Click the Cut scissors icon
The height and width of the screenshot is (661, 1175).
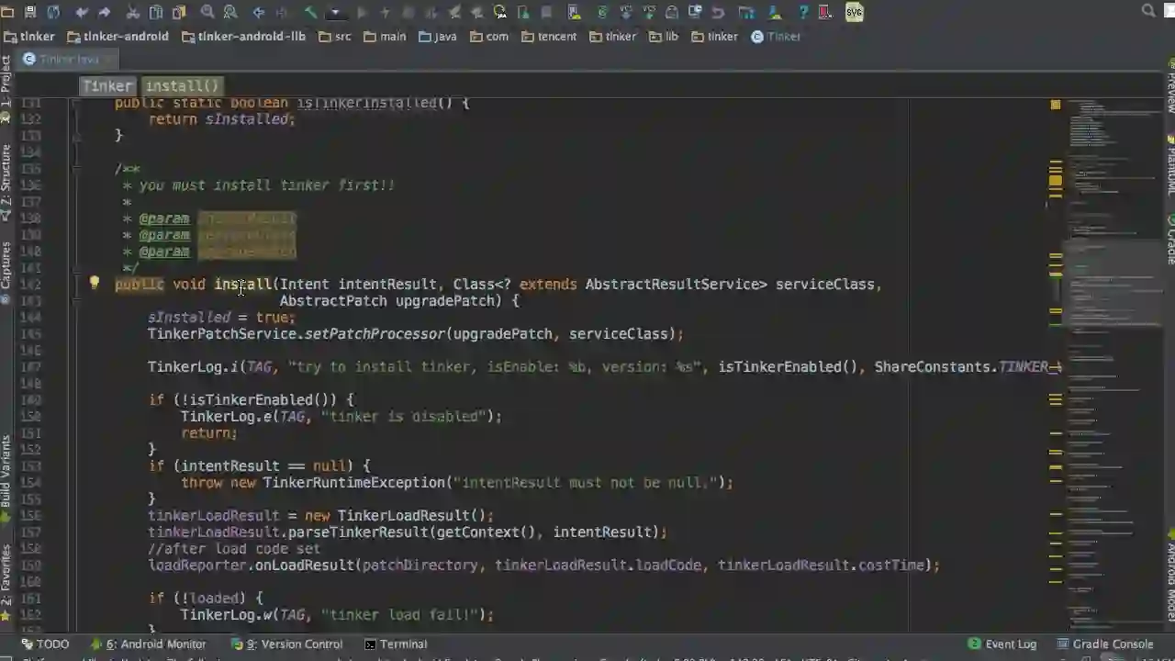[133, 12]
